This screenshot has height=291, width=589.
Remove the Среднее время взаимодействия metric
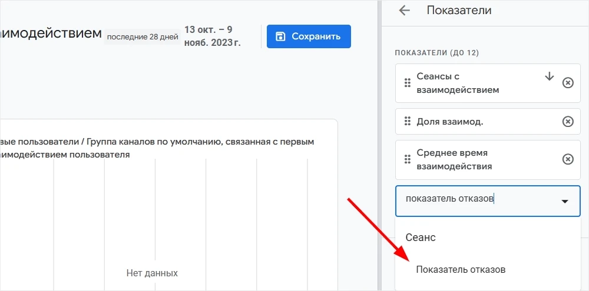click(x=568, y=159)
